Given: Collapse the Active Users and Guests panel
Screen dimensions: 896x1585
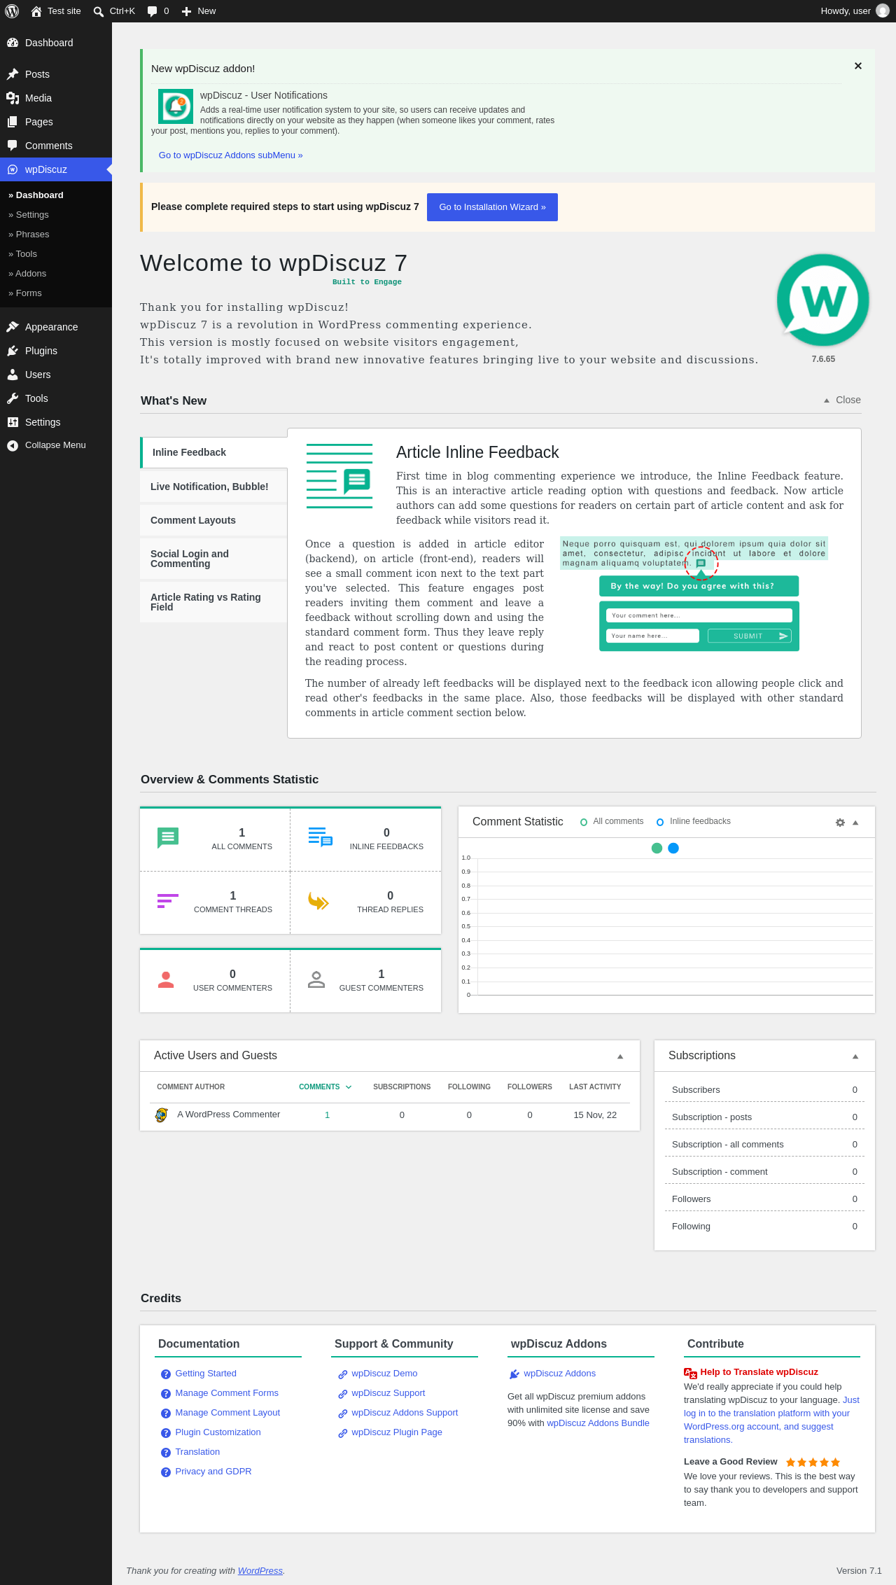Looking at the screenshot, I should pos(620,1056).
